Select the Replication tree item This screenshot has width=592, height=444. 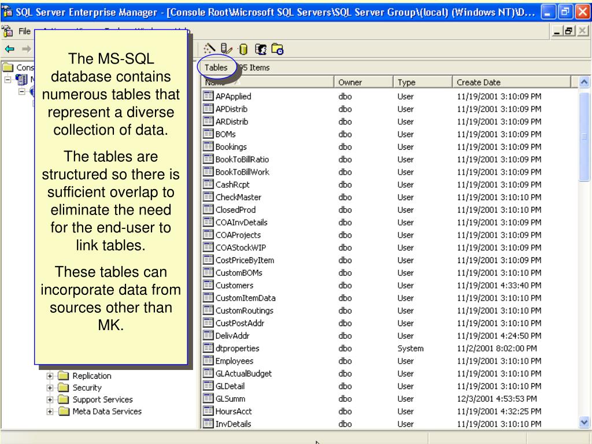(92, 376)
